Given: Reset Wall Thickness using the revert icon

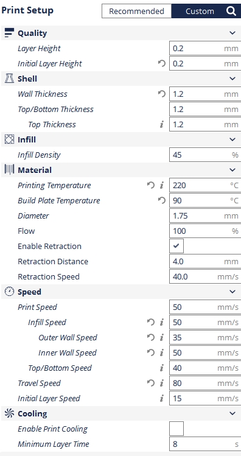Looking at the screenshot, I should click(162, 94).
